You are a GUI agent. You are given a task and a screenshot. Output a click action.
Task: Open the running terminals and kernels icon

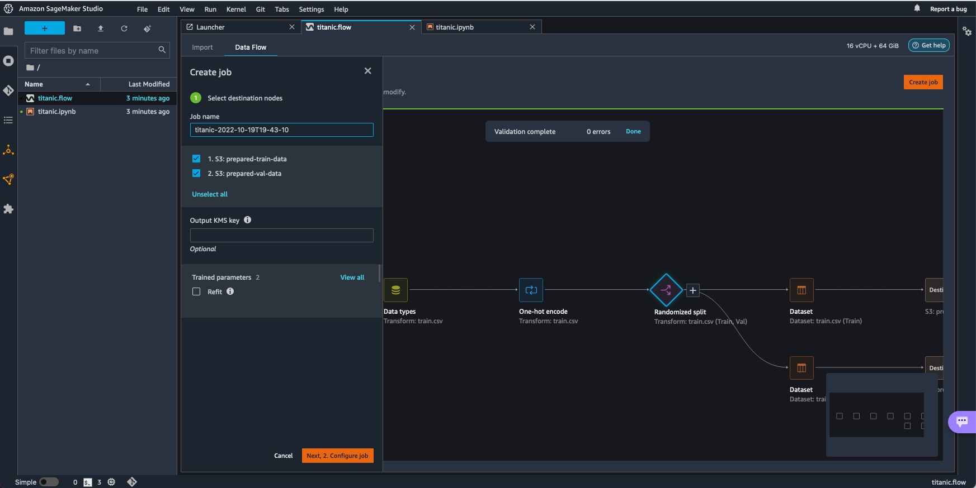point(8,61)
